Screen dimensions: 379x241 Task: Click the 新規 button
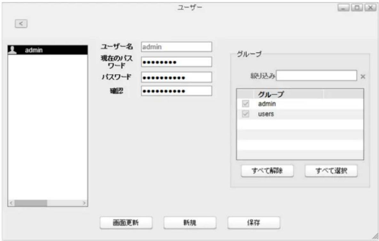(190, 223)
